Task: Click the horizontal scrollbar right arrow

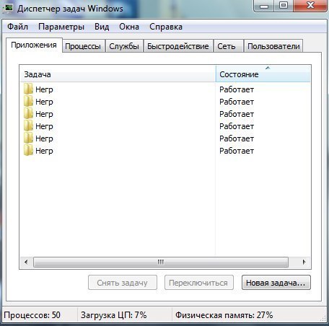Action: coord(304,262)
